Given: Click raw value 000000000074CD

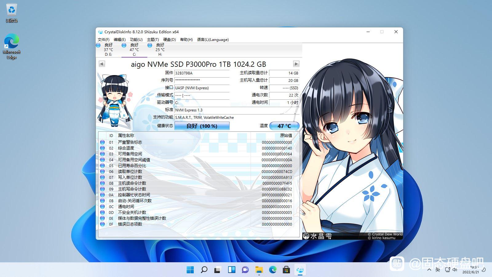Looking at the screenshot, I should pyautogui.click(x=277, y=172).
